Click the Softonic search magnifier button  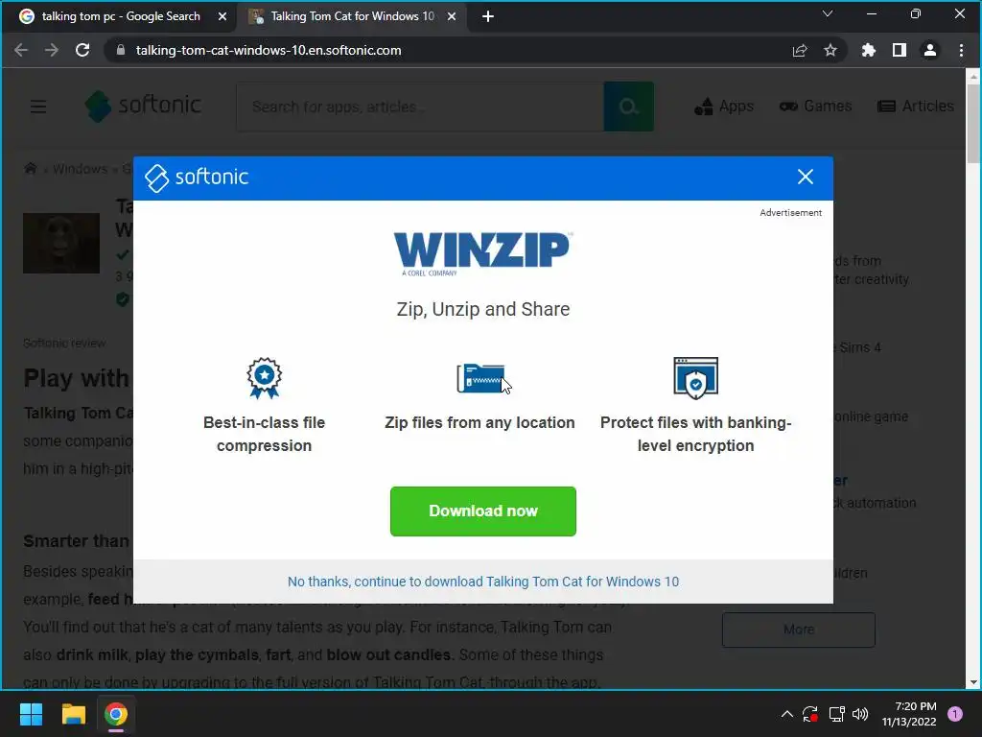click(x=629, y=107)
